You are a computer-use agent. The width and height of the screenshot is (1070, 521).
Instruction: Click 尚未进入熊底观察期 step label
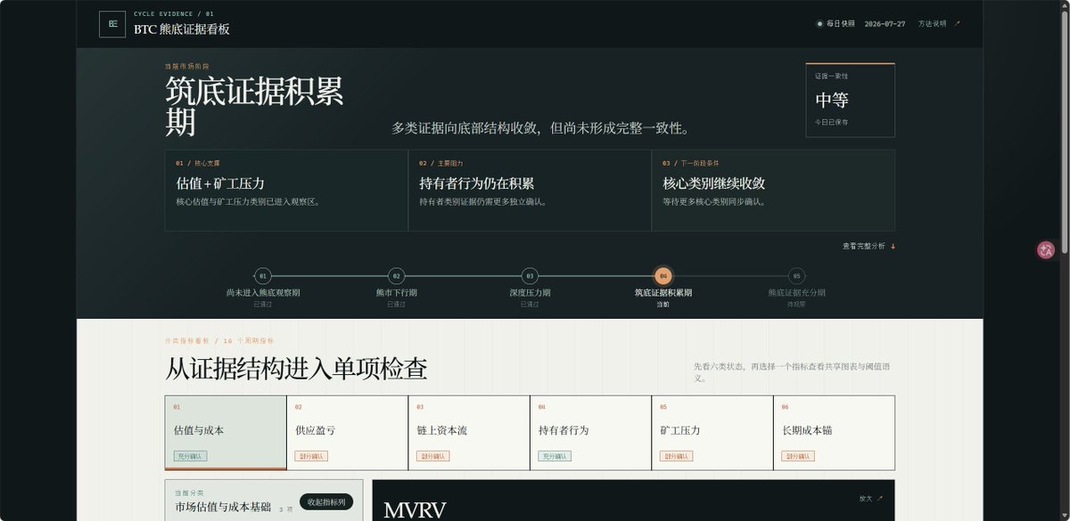click(262, 292)
